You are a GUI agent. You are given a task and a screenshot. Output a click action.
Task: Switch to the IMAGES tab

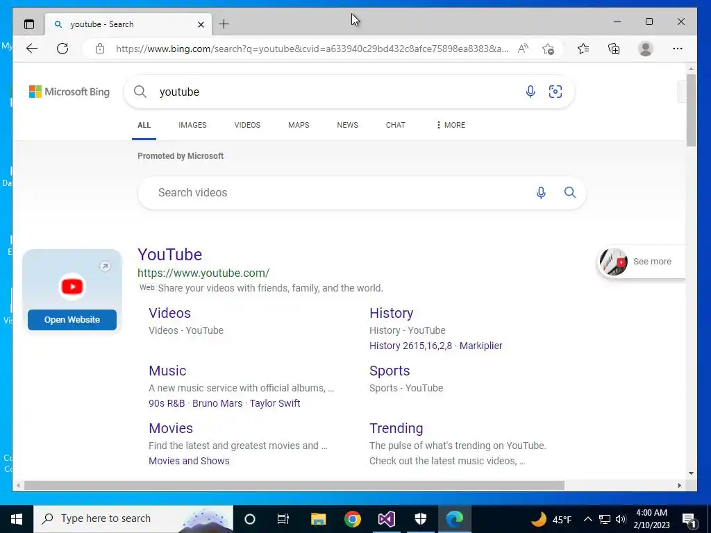click(192, 125)
